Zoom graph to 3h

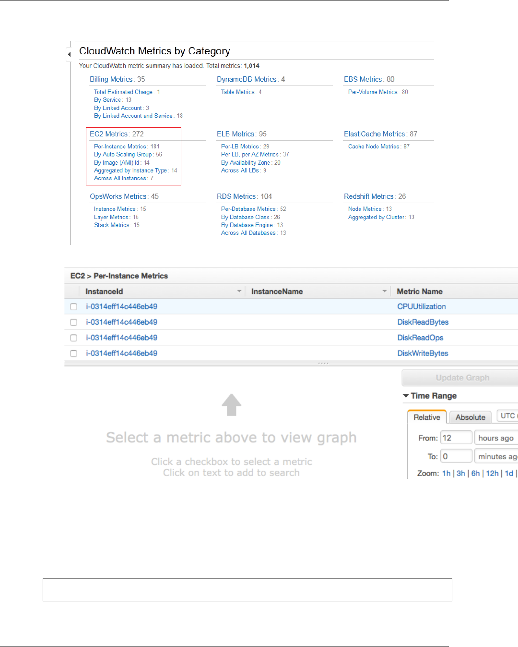pyautogui.click(x=461, y=473)
